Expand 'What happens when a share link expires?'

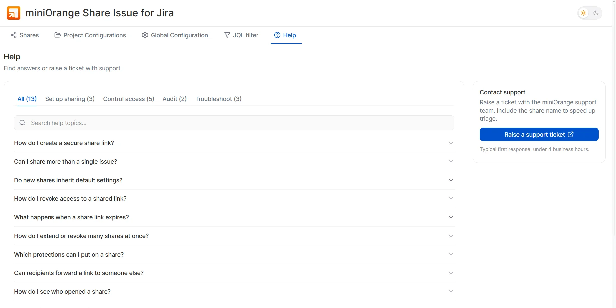tap(234, 217)
